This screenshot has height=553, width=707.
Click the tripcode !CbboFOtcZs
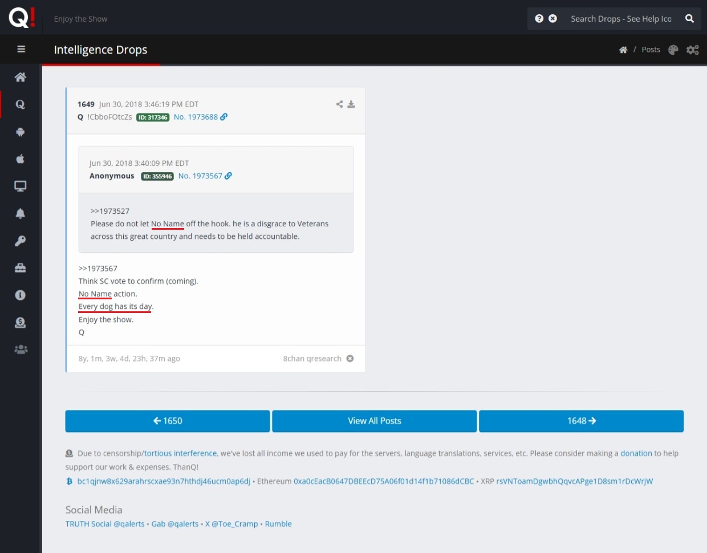coord(109,117)
